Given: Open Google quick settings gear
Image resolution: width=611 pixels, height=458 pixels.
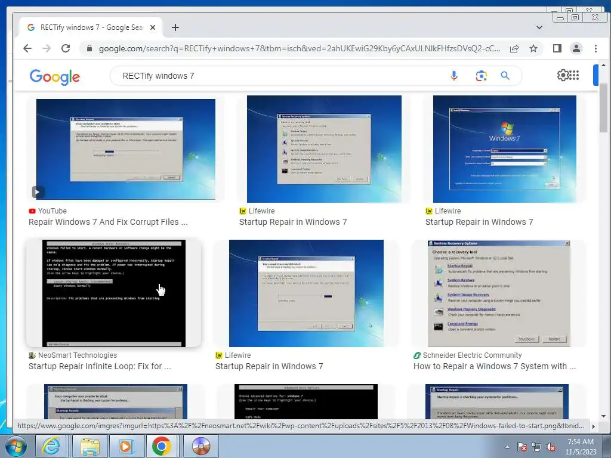Looking at the screenshot, I should click(x=563, y=75).
